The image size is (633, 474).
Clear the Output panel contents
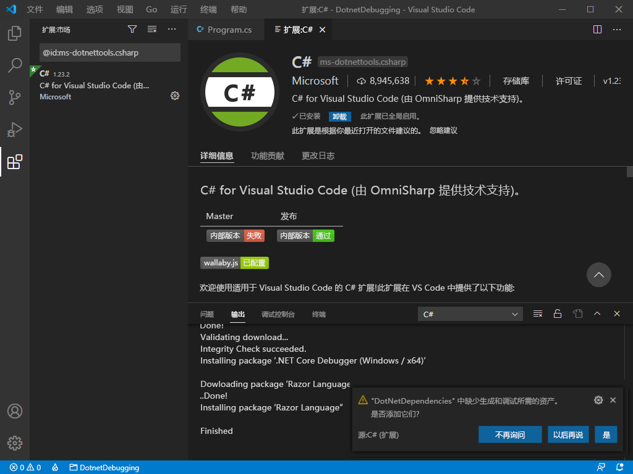click(537, 314)
